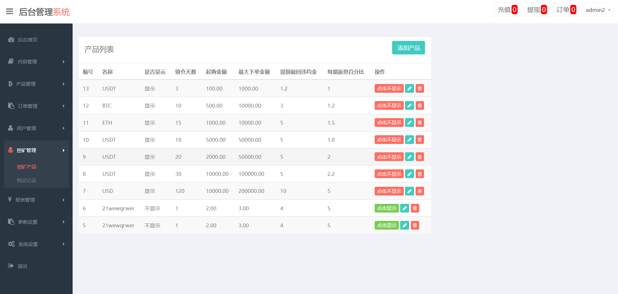Click the 产品列表 panel heading

(x=99, y=49)
